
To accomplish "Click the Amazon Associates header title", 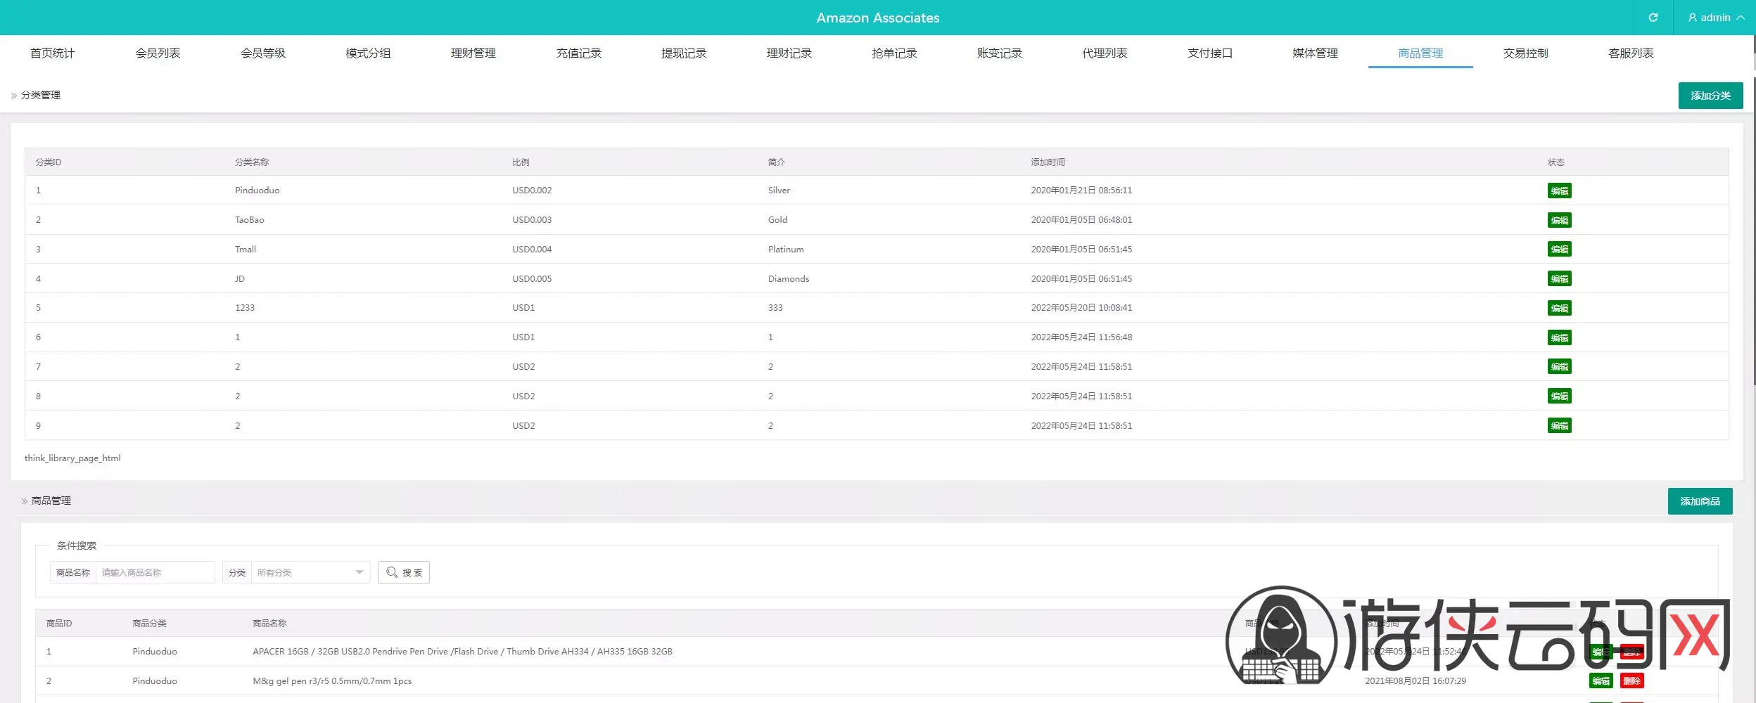I will pyautogui.click(x=878, y=18).
